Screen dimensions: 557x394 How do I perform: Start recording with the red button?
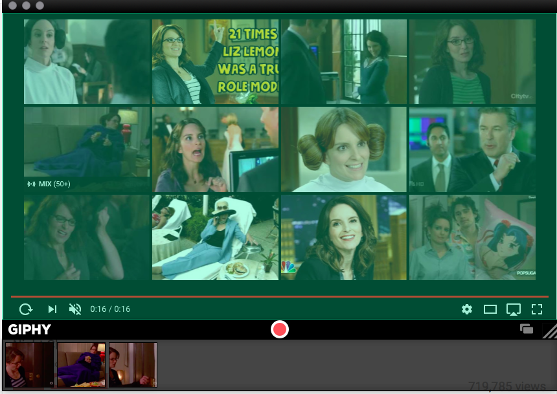[279, 329]
